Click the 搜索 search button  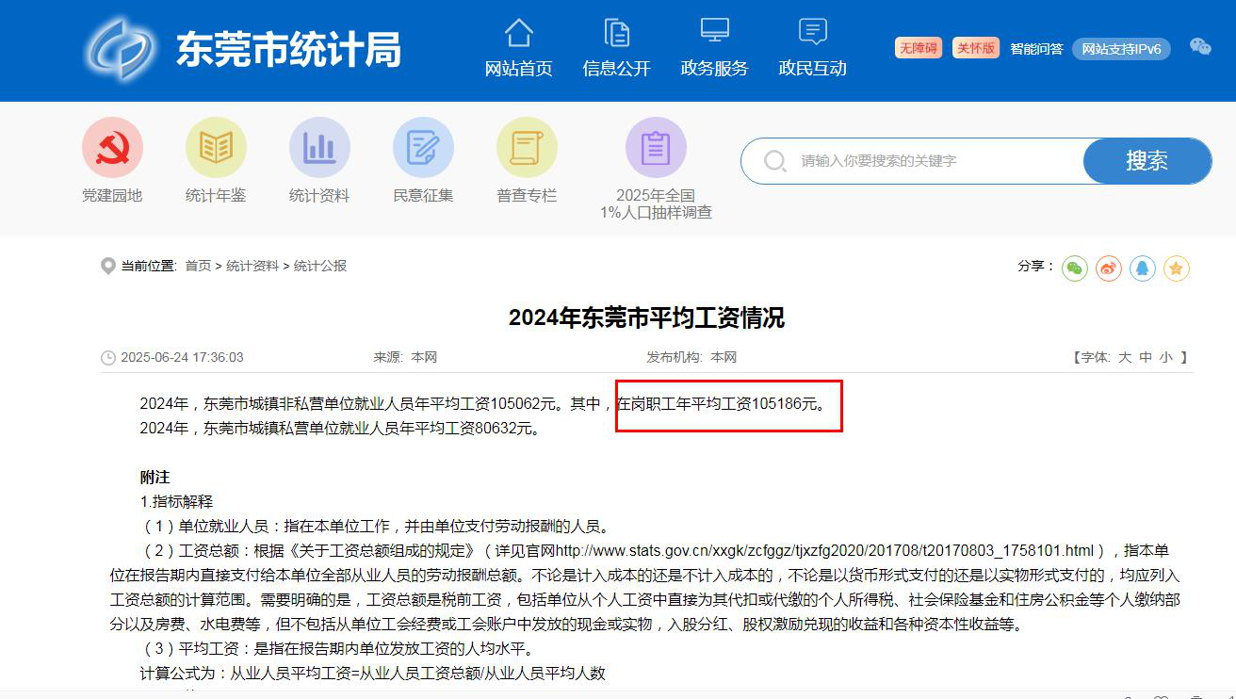click(x=1147, y=161)
